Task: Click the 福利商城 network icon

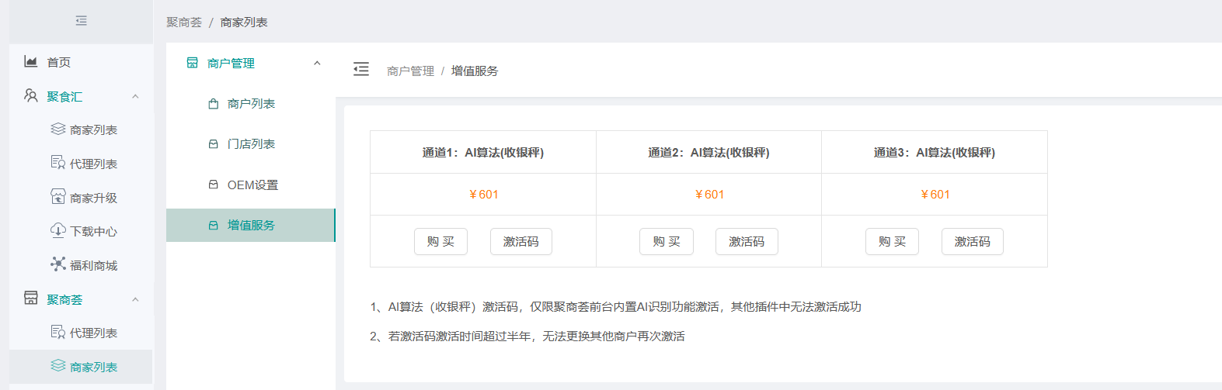Action: click(x=58, y=264)
